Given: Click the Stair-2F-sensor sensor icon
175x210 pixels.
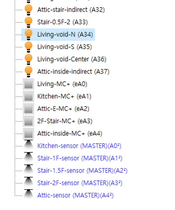Looking at the screenshot, I should click(28, 183).
